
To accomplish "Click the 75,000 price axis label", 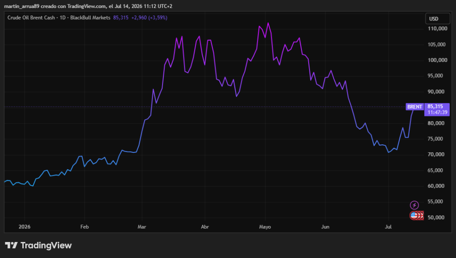I will tap(436, 139).
